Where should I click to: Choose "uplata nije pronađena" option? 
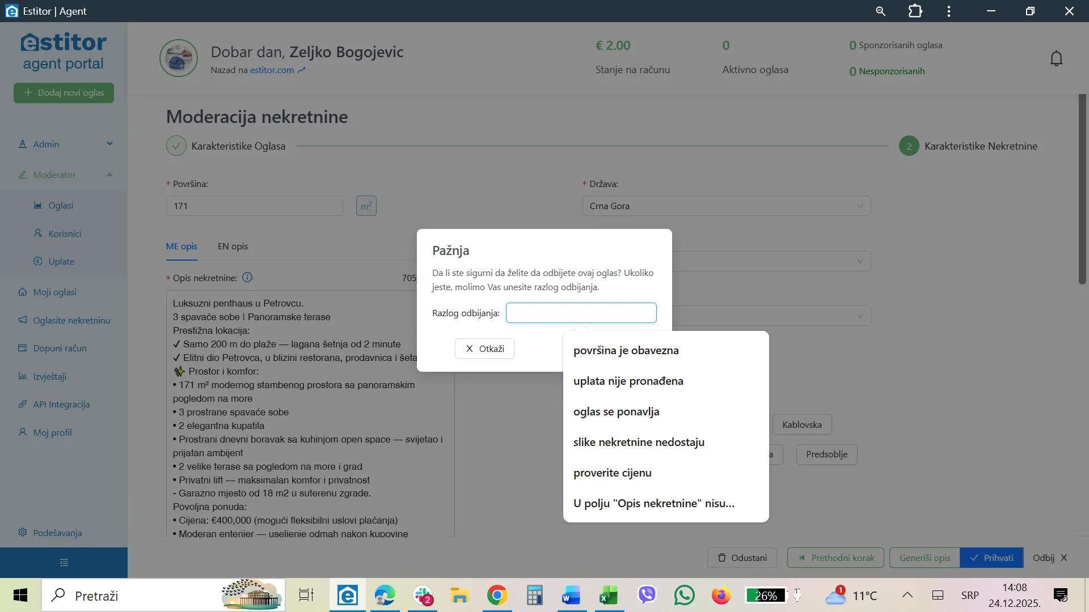[628, 381]
